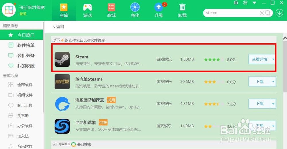
Task: Open the download manager arrow icon
Action: point(280,13)
